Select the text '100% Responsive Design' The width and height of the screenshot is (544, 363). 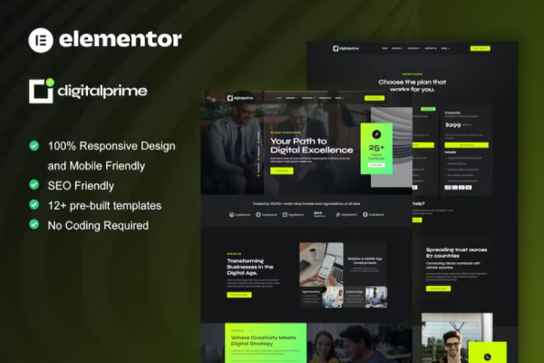pyautogui.click(x=112, y=146)
